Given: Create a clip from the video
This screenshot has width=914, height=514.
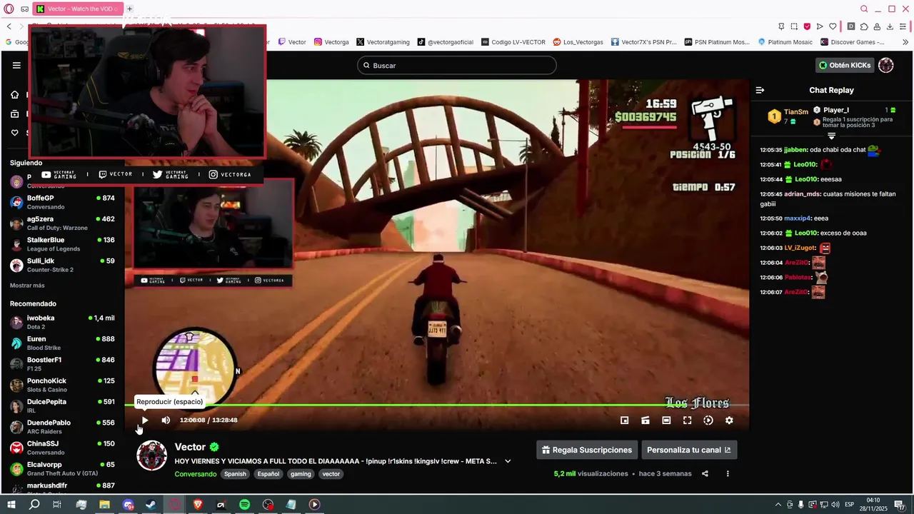Looking at the screenshot, I should 646,420.
